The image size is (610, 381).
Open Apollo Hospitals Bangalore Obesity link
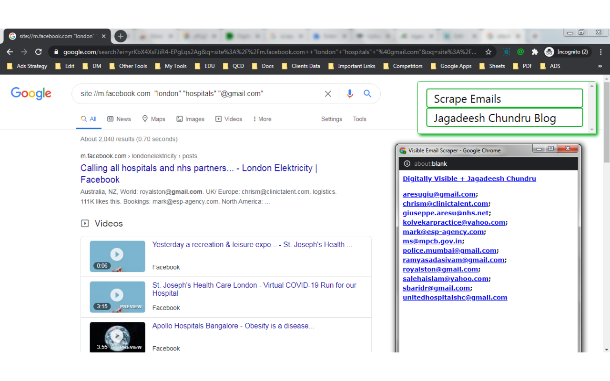click(233, 326)
